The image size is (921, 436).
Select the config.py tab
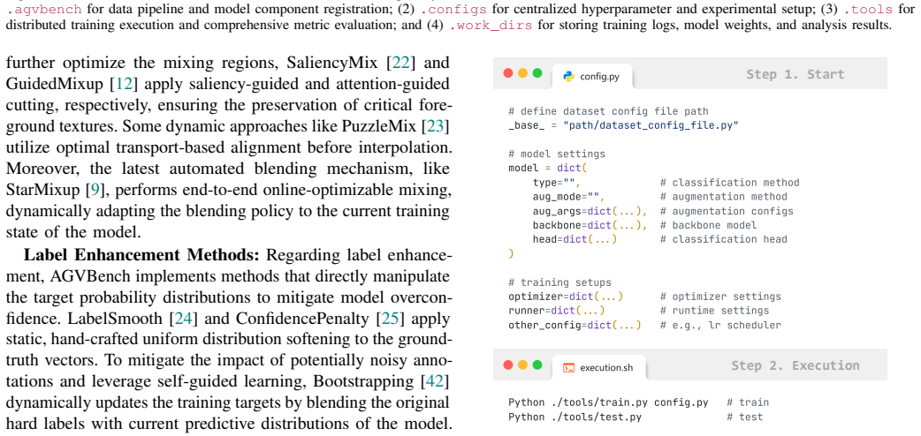592,76
